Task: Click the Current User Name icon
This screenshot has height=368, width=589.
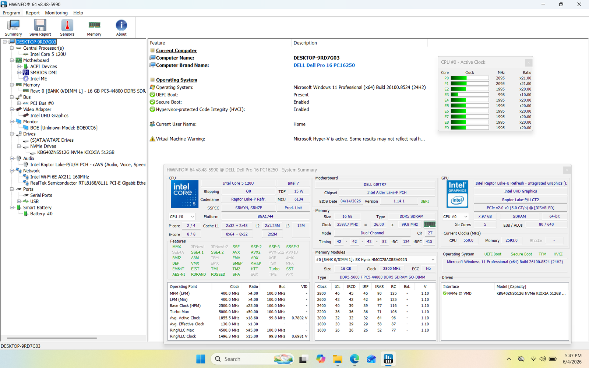Action: 152,124
